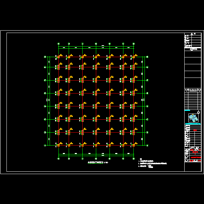
Task: Click the right grid bubble for axis A
Action: pyautogui.click(x=147, y=146)
